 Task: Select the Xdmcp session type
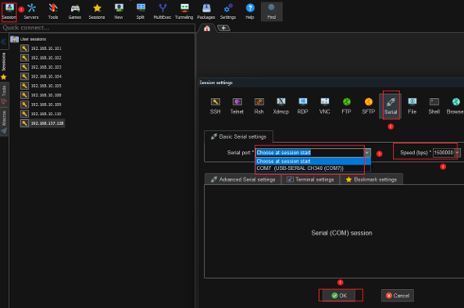tap(281, 105)
